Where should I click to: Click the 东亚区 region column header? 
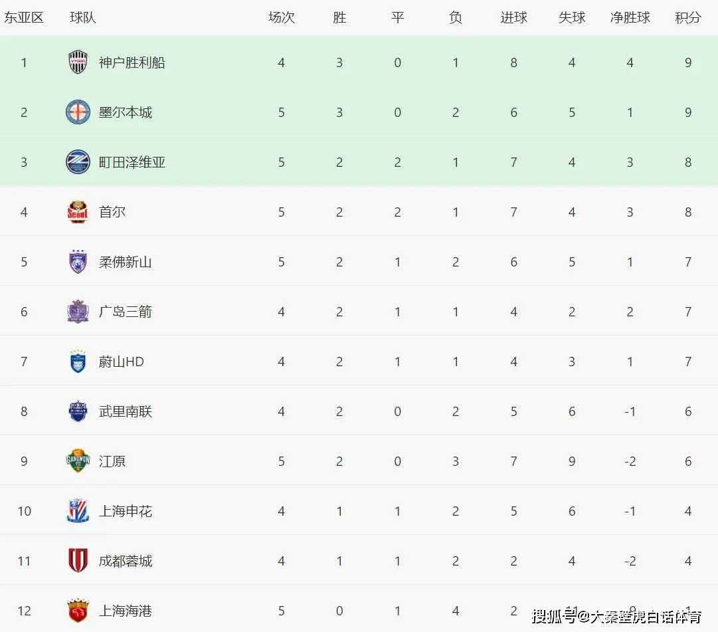click(x=24, y=18)
